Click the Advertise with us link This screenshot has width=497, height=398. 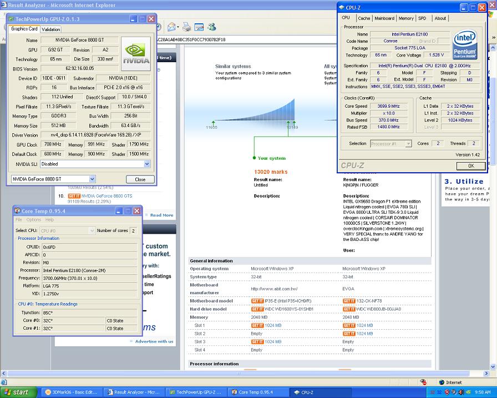(x=154, y=341)
